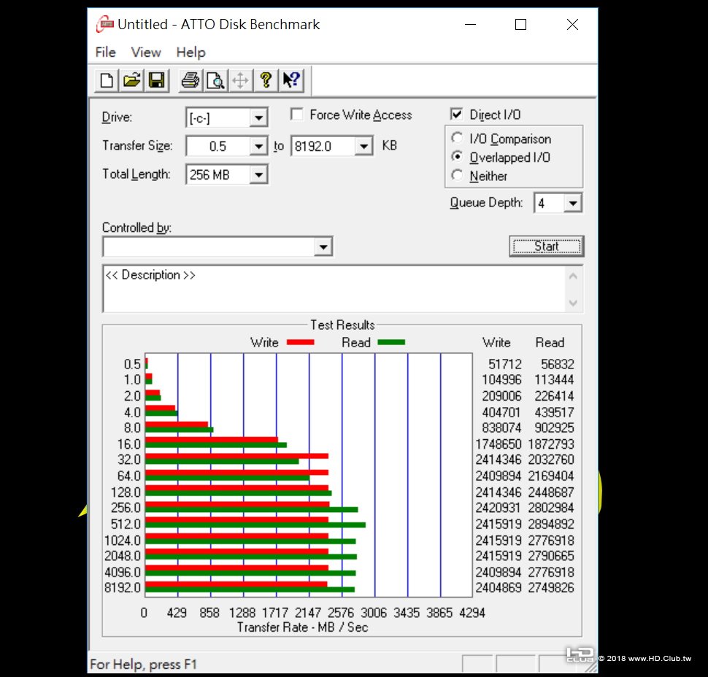708x677 pixels.
Task: Click the Test Results group title
Action: pos(342,325)
